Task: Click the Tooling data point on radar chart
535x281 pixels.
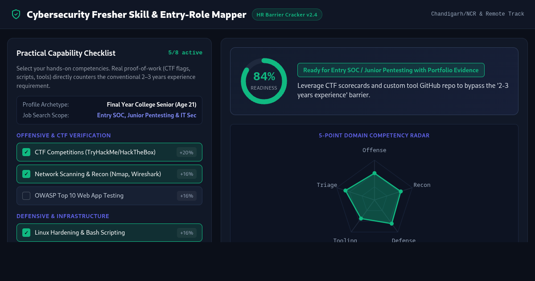Action: (x=361, y=218)
